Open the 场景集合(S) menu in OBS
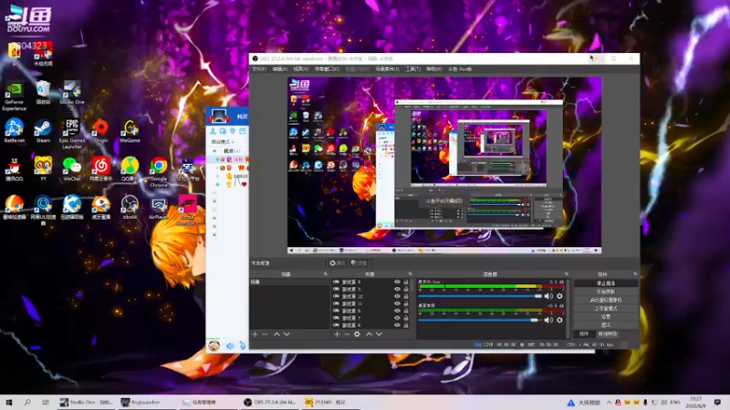 coord(387,69)
